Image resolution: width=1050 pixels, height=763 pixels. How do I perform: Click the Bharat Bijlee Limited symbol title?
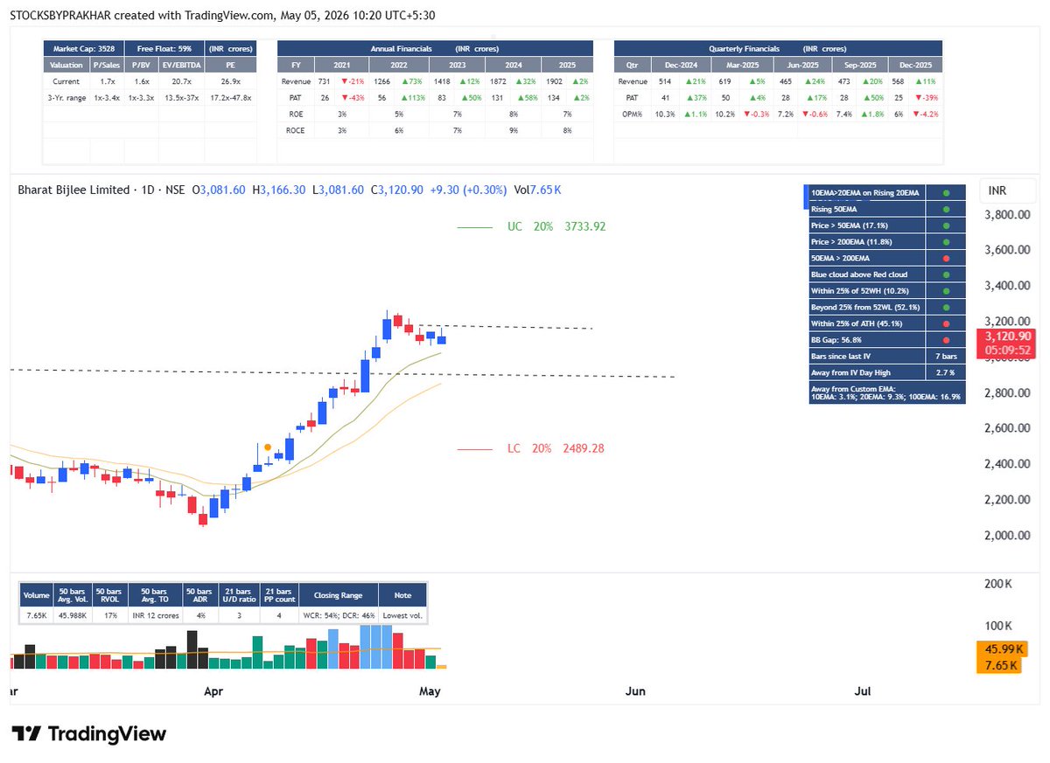click(73, 190)
